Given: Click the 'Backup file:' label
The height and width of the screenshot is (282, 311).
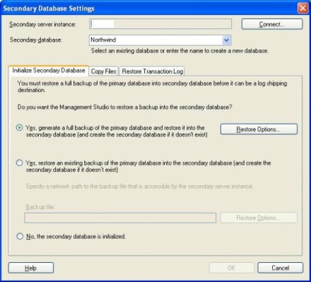Looking at the screenshot, I should coord(40,207).
